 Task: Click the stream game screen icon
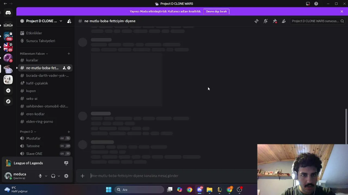click(66, 163)
